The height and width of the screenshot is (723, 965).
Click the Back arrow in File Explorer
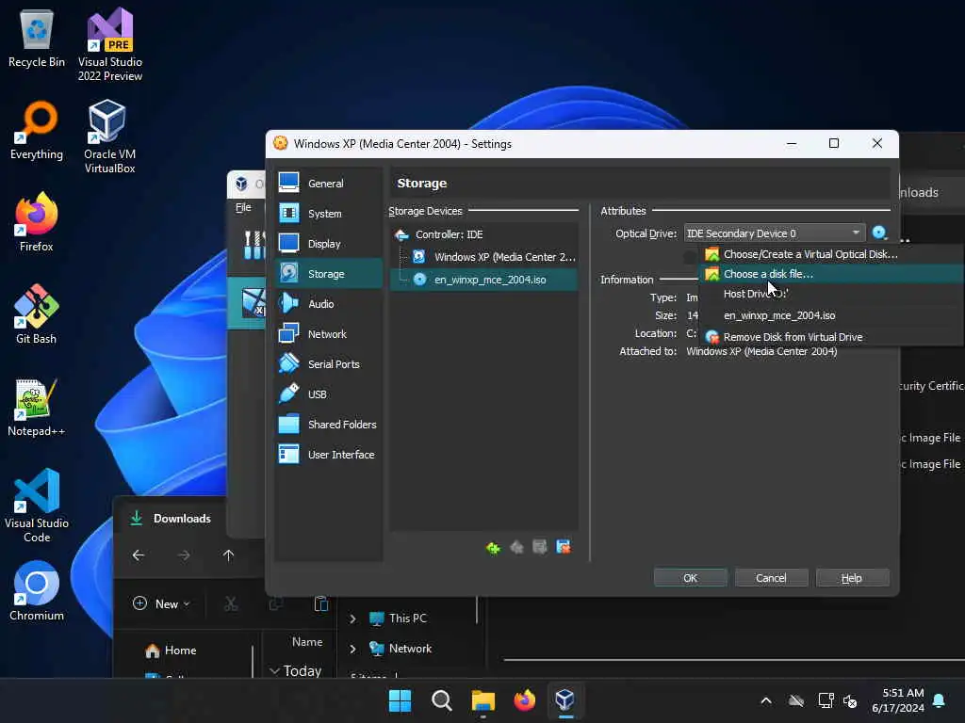[139, 555]
